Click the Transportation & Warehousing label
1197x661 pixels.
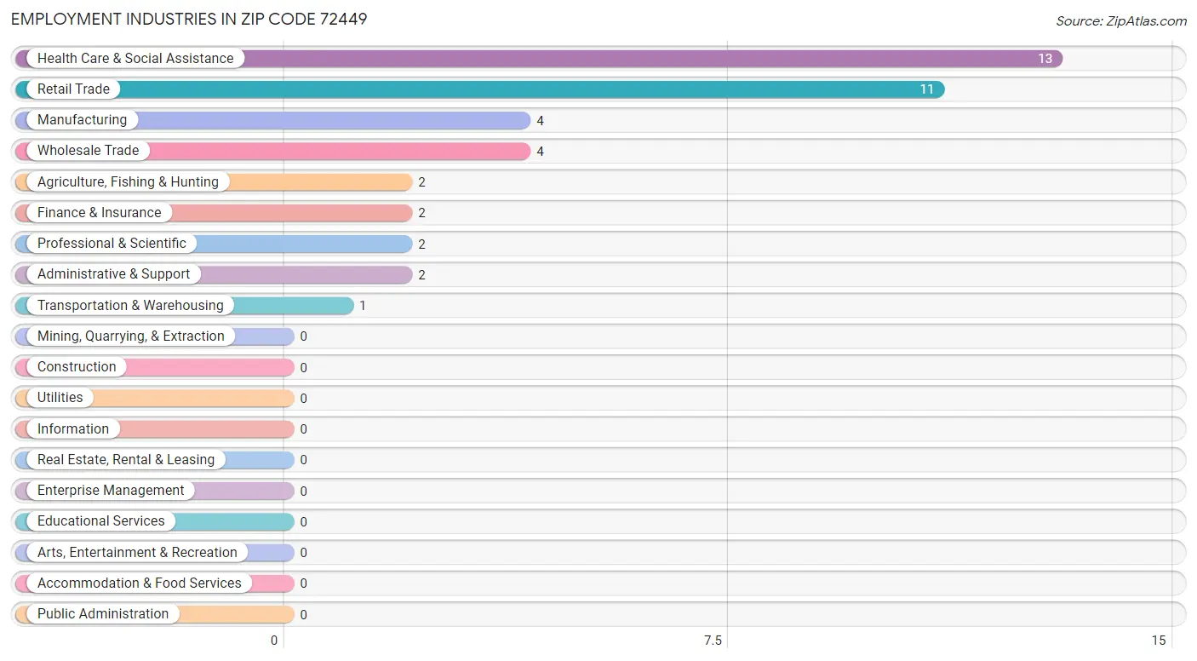click(130, 305)
